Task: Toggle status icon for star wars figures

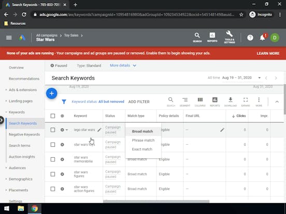Action: click(62, 174)
